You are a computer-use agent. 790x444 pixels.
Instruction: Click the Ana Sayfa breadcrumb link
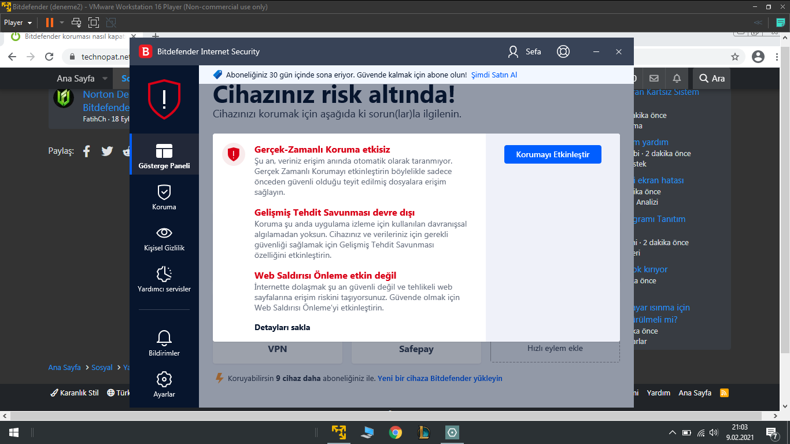[x=65, y=368]
